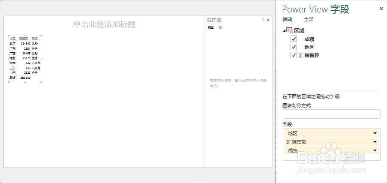Sort by the 销售额 column header
Image resolution: width=387 pixels, height=183 pixels.
click(24, 39)
